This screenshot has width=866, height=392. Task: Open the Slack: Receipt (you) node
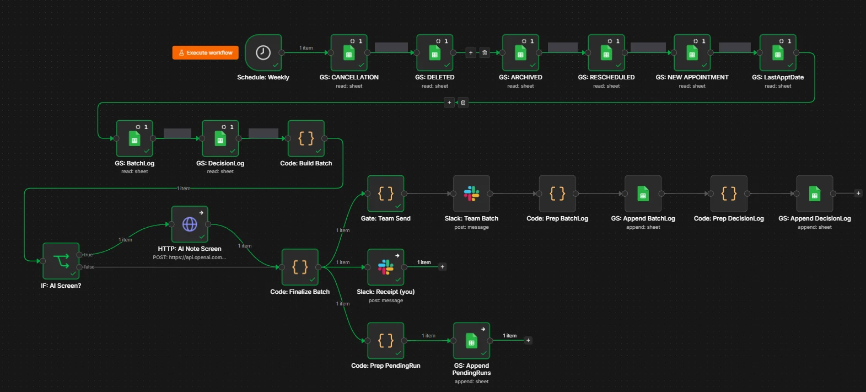pyautogui.click(x=386, y=267)
